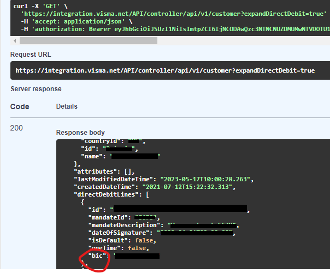The height and width of the screenshot is (273, 330).
Task: Click the "isDefault" key
Action: [108, 240]
